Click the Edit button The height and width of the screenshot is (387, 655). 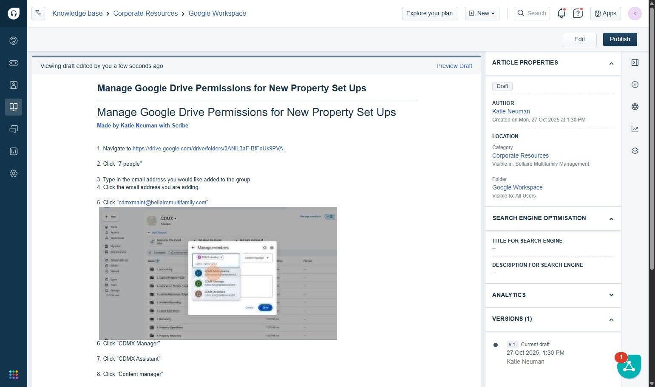click(x=580, y=39)
